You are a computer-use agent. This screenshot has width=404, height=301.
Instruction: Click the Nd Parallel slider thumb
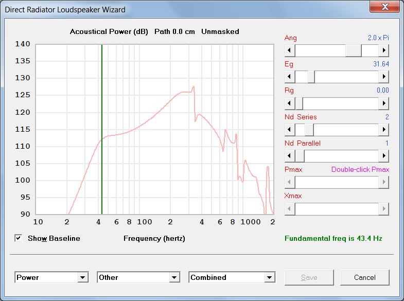300,156
